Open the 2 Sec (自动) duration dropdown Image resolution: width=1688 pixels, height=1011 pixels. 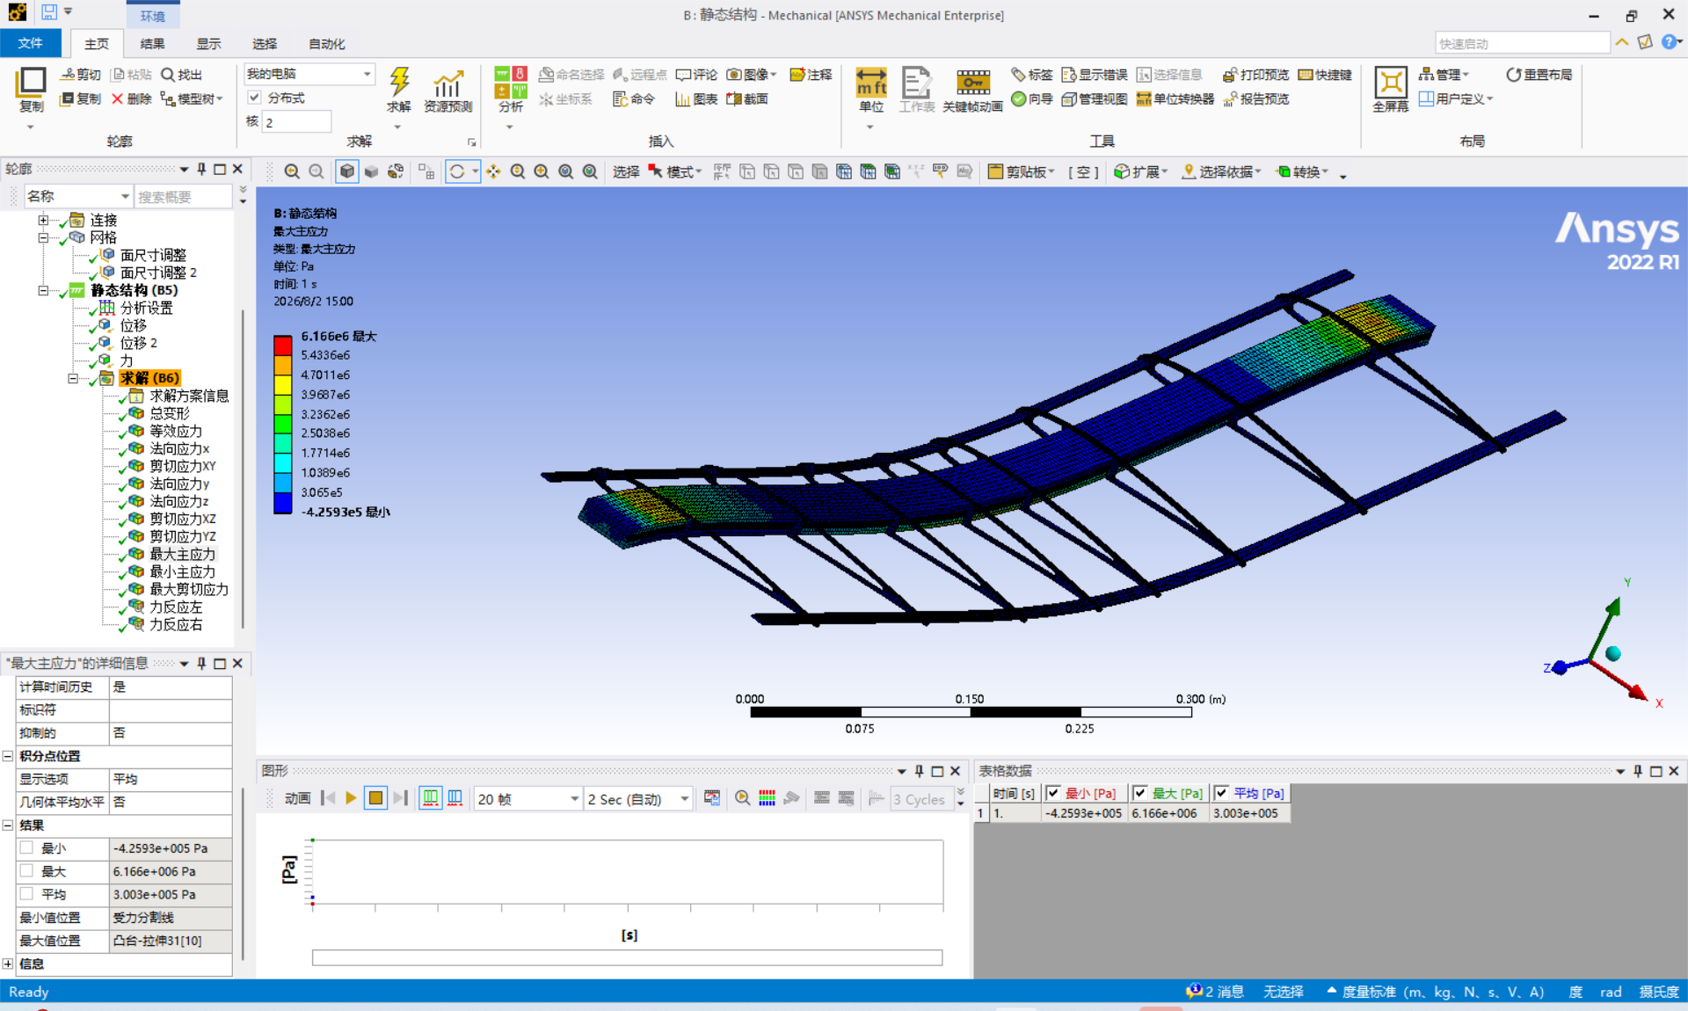[638, 798]
